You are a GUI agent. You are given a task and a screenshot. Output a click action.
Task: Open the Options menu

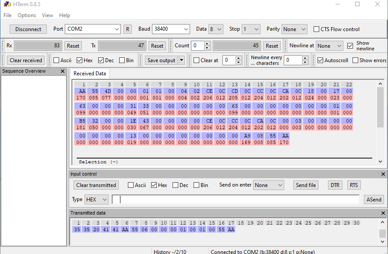tap(27, 15)
